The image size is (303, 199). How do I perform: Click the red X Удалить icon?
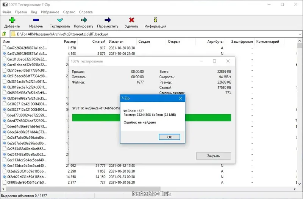point(131,20)
